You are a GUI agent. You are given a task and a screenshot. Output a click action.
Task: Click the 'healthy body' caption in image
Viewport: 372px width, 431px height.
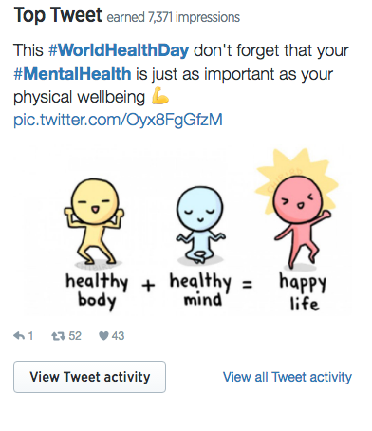(x=97, y=291)
